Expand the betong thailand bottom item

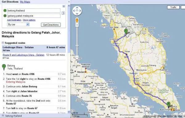(x=3, y=116)
